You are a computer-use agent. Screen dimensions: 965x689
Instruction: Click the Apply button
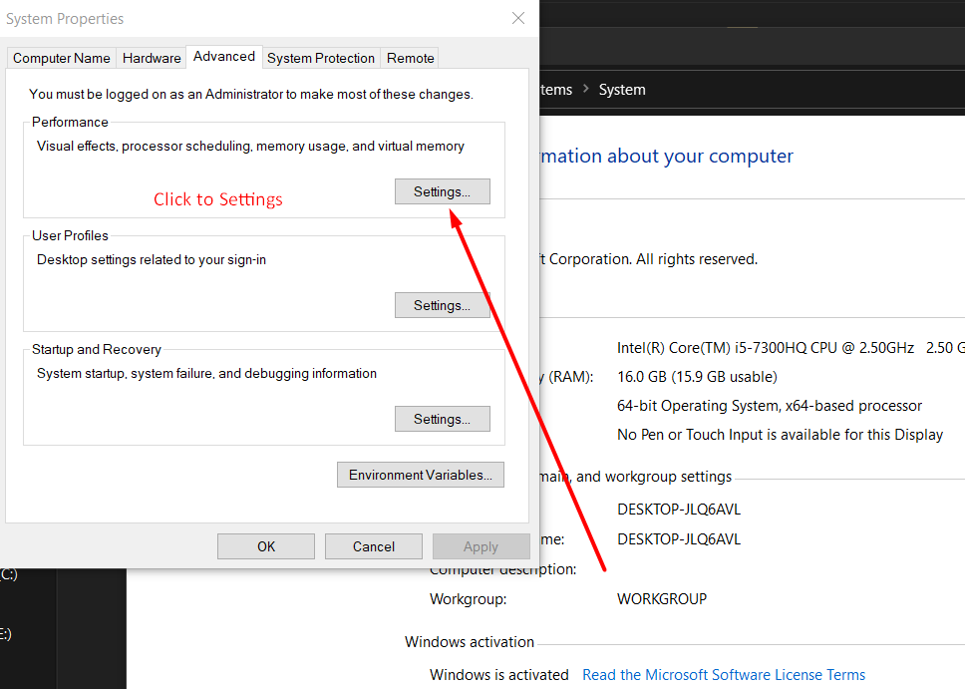click(x=481, y=546)
